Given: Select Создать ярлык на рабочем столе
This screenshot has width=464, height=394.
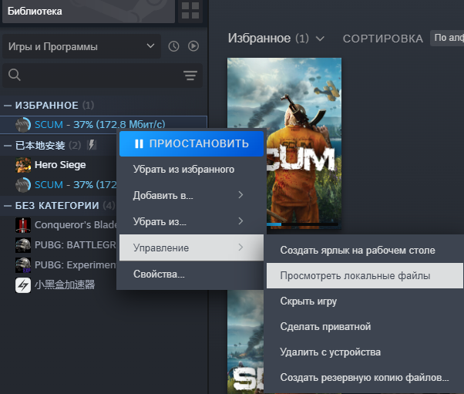Looking at the screenshot, I should tap(365, 251).
